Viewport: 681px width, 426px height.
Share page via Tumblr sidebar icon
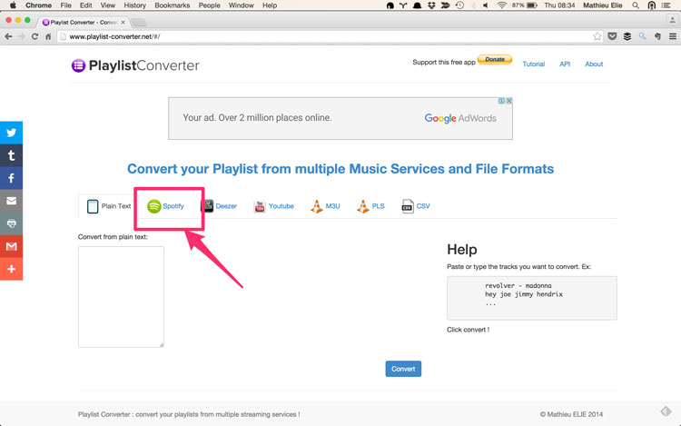[x=11, y=155]
